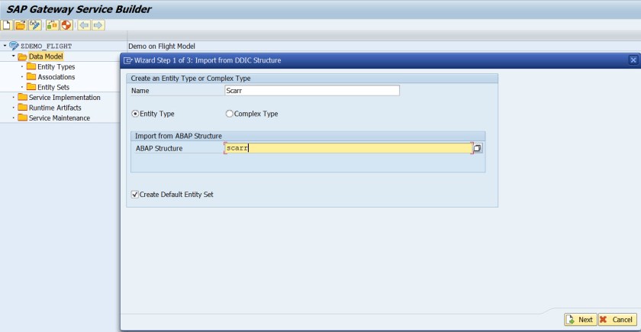Select the Entity Type radio button
The width and height of the screenshot is (641, 332).
[x=135, y=114]
